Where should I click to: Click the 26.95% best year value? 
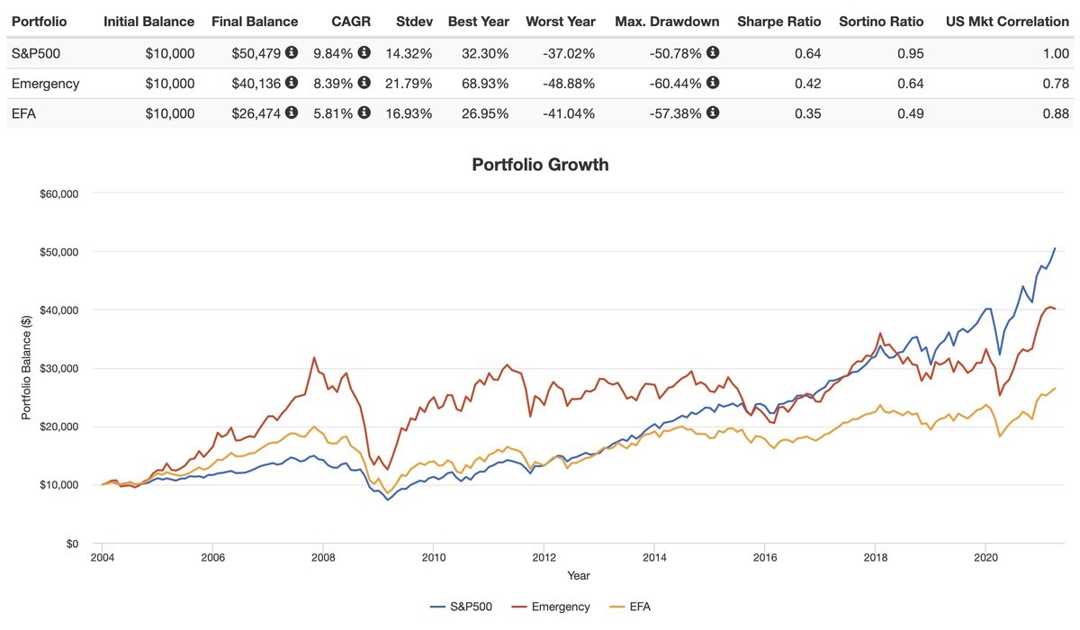[485, 114]
